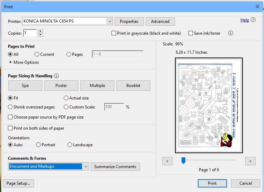Decrease copies with the down arrow
The width and height of the screenshot is (264, 192).
40,35
